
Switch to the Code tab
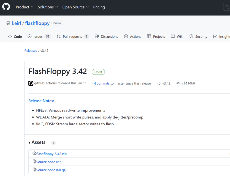pos(15,37)
